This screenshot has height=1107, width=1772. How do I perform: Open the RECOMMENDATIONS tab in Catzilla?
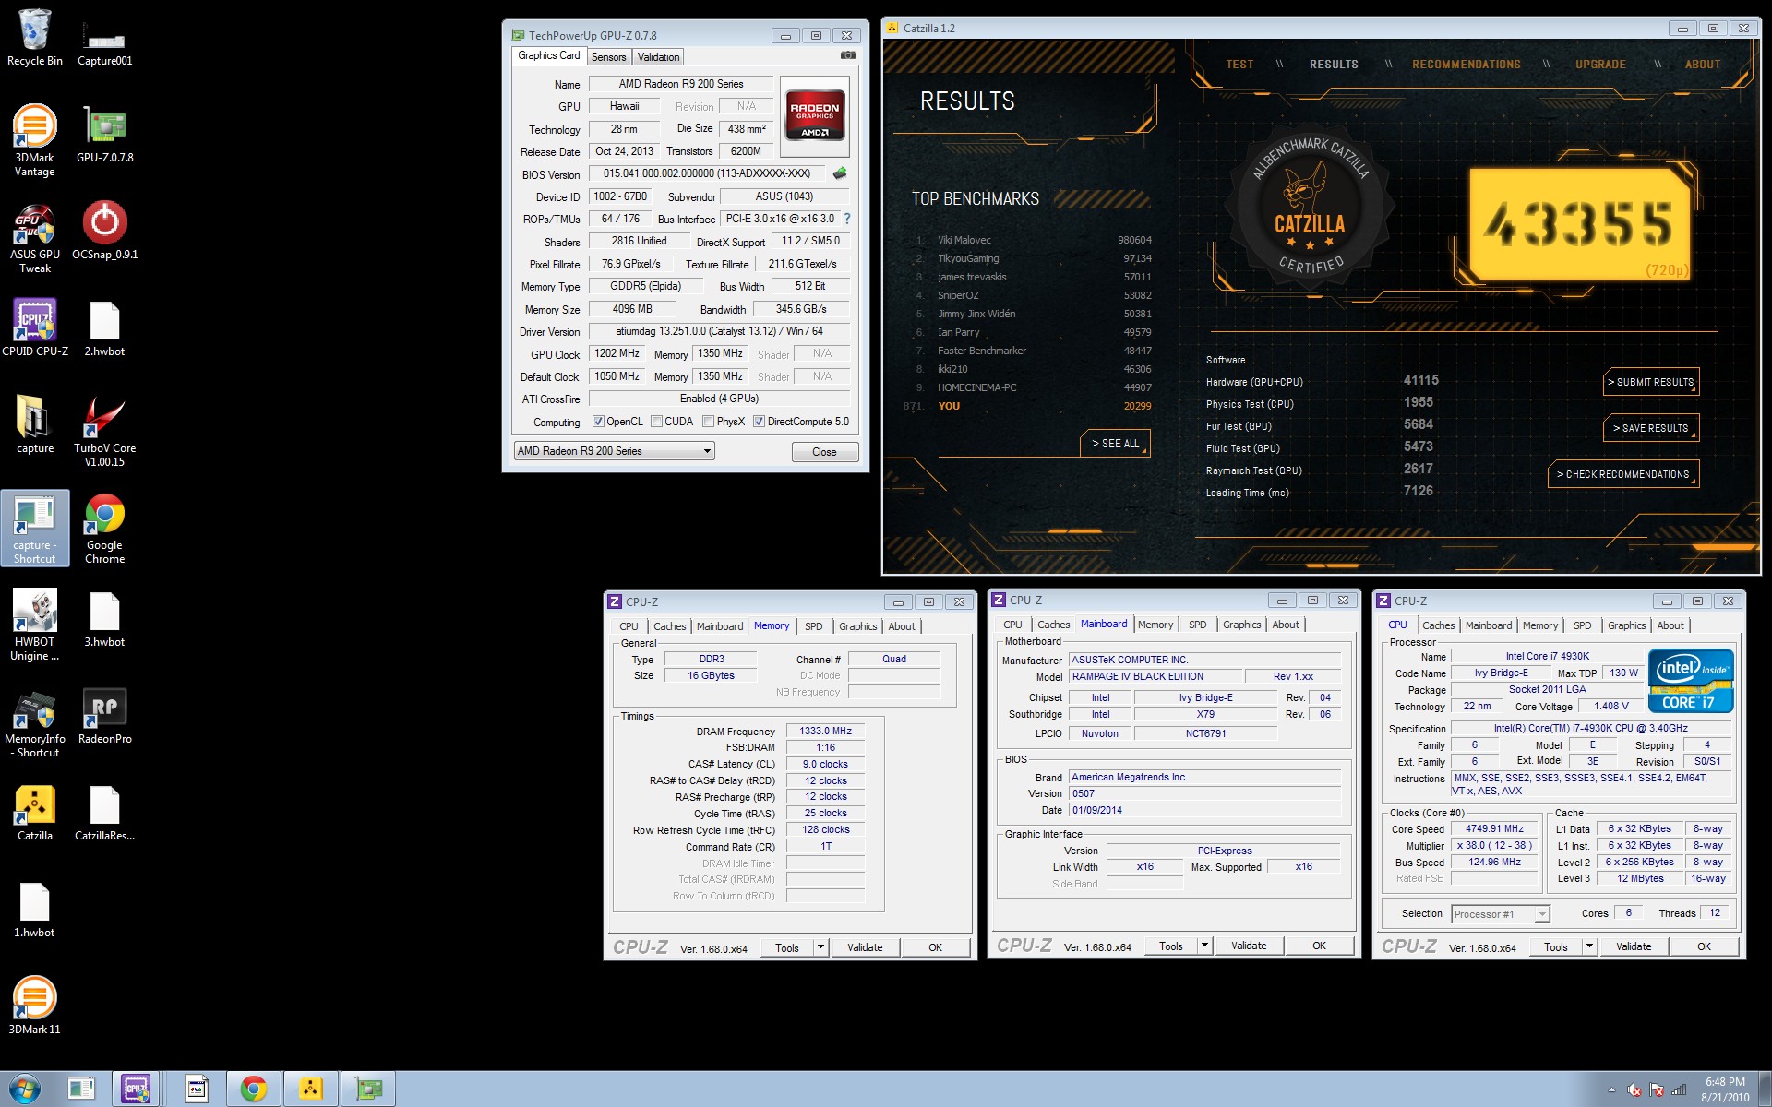point(1466,65)
